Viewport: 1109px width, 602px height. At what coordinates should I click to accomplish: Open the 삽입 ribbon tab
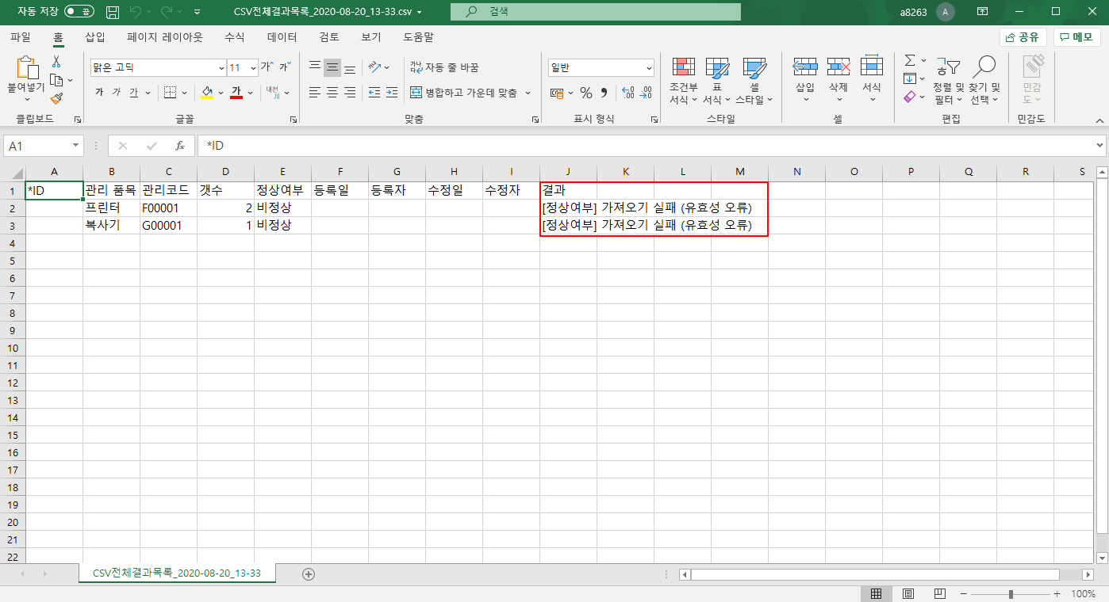coord(94,37)
